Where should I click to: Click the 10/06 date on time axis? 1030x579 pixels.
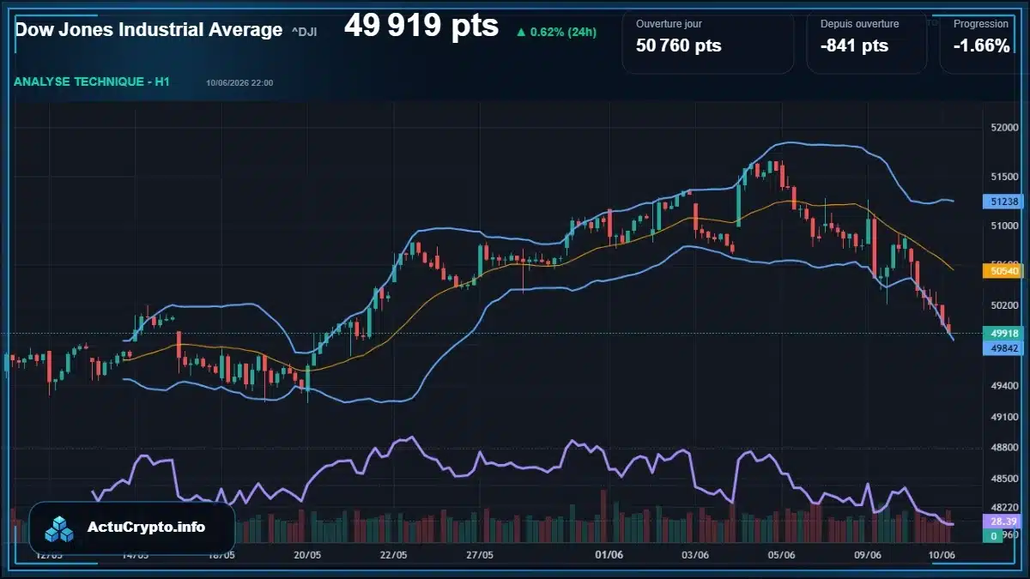tap(942, 555)
